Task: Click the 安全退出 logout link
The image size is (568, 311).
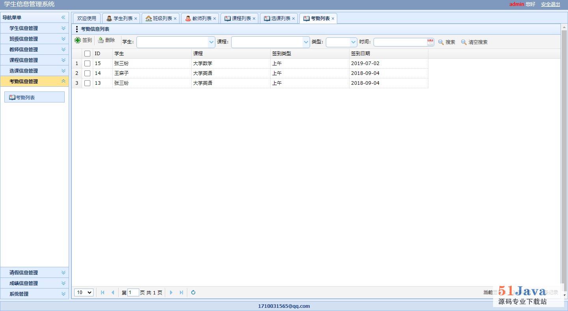Action: (x=551, y=4)
